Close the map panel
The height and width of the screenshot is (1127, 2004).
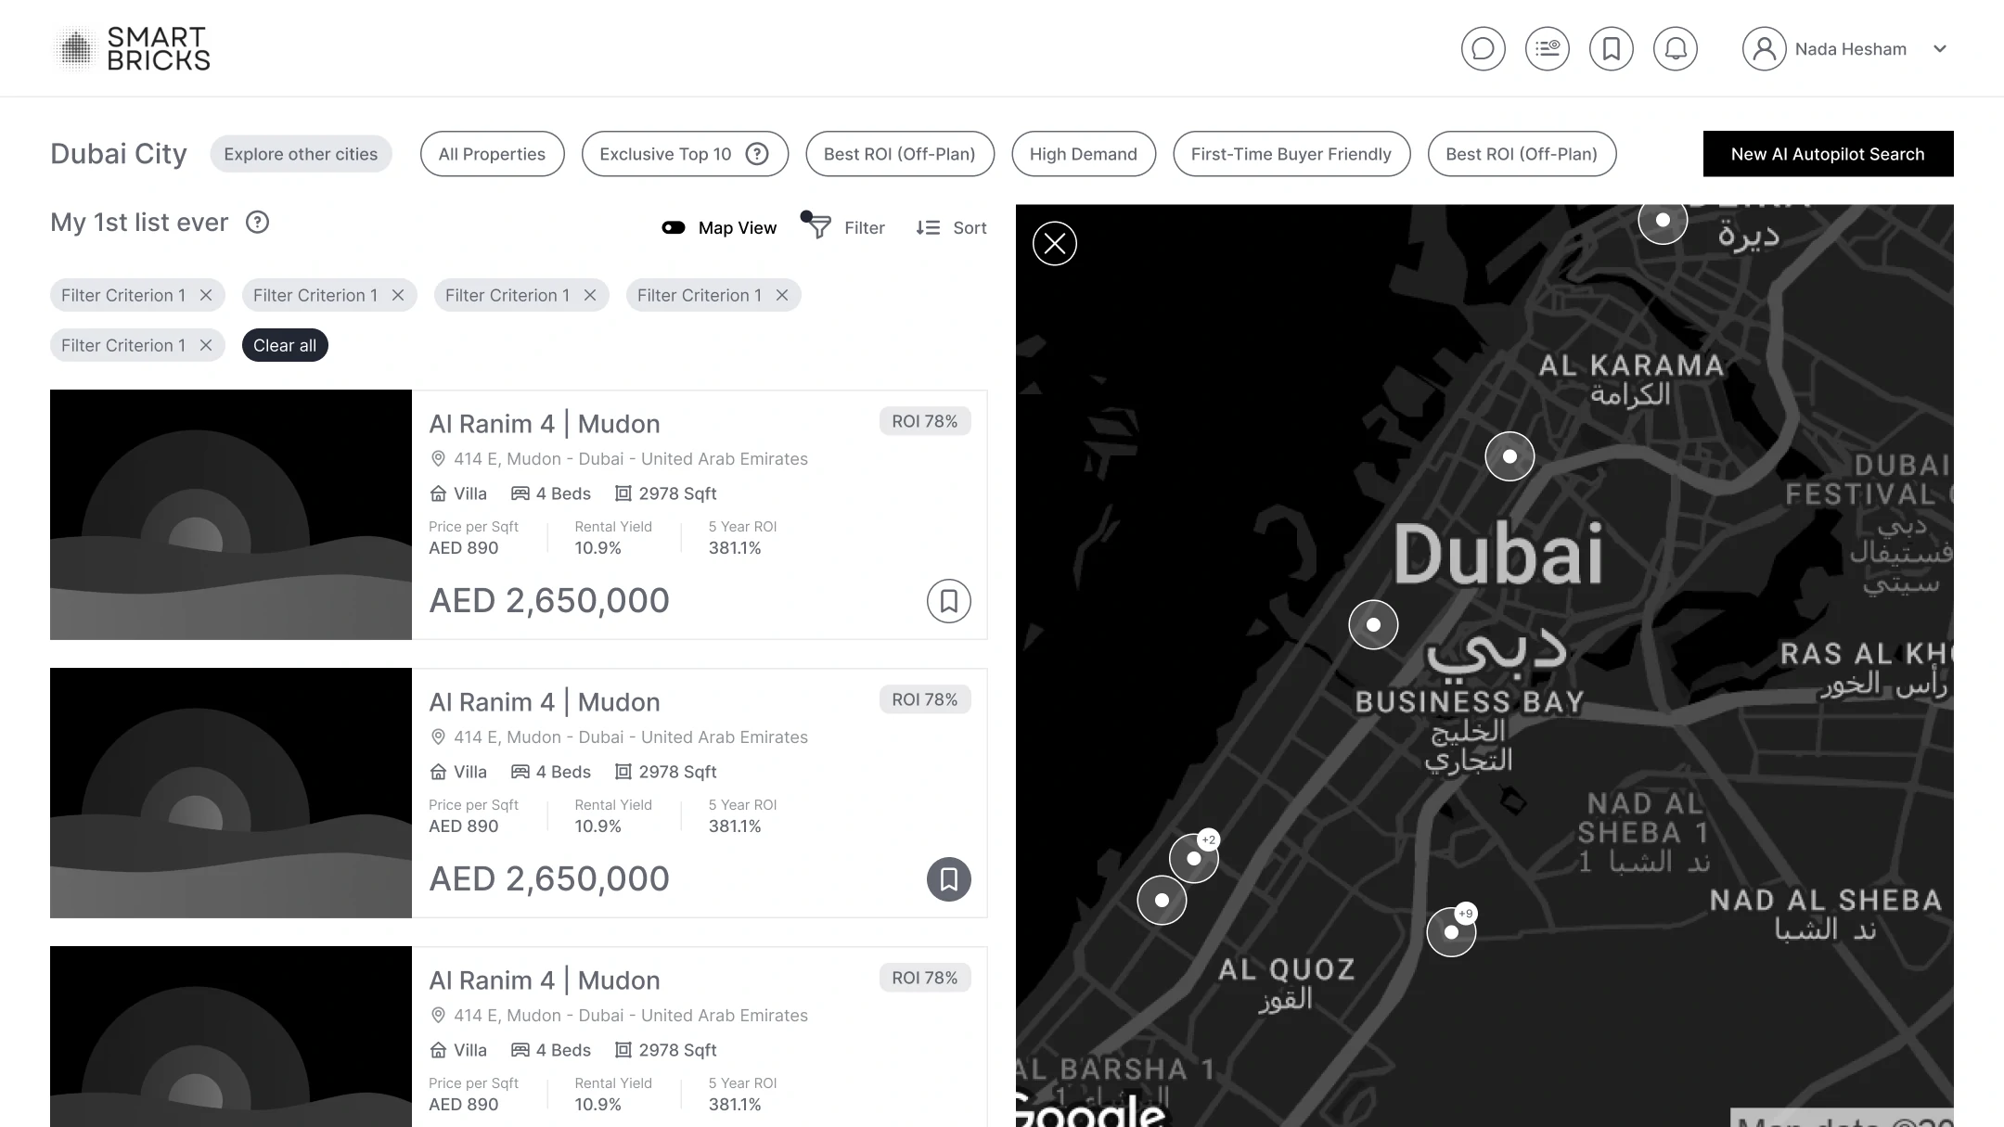(x=1055, y=244)
